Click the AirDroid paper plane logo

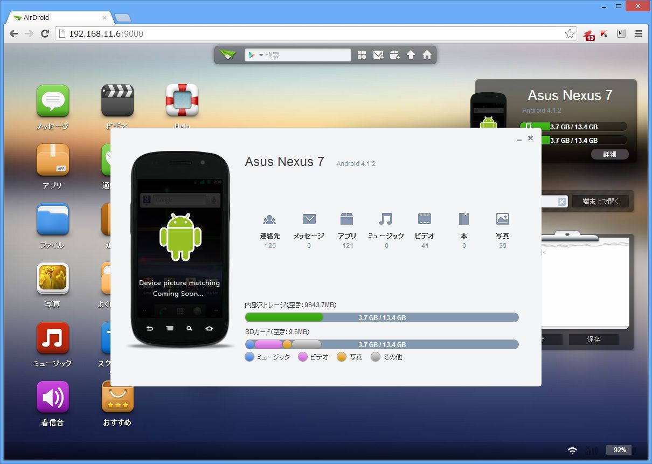pyautogui.click(x=228, y=55)
